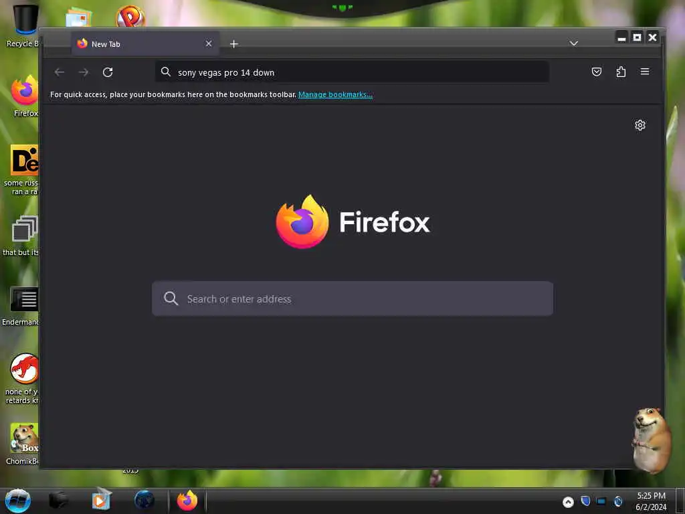
Task: Click the hamster desktop gadget
Action: click(652, 440)
